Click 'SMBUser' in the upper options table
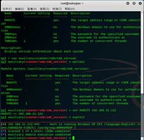This screenshot has height=140, width=144. [10, 37]
